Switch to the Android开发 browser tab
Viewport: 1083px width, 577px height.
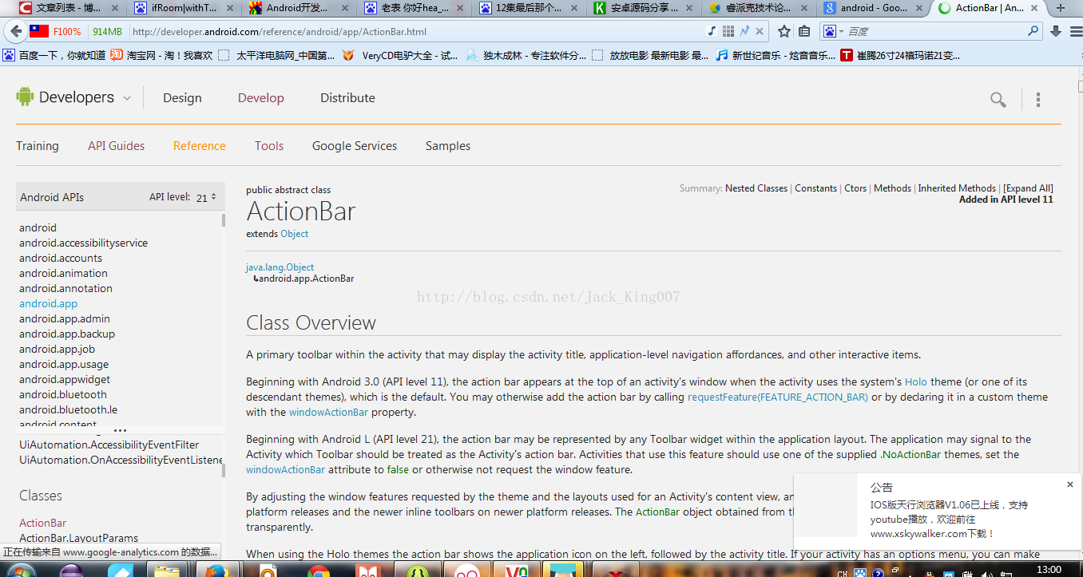(299, 8)
